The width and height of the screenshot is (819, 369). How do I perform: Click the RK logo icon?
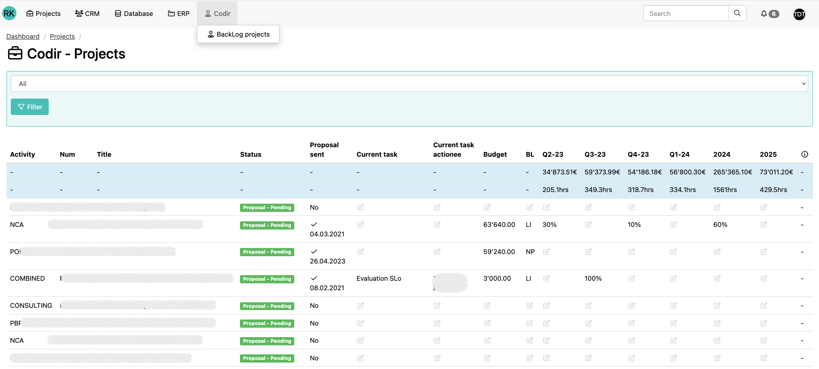tap(9, 13)
